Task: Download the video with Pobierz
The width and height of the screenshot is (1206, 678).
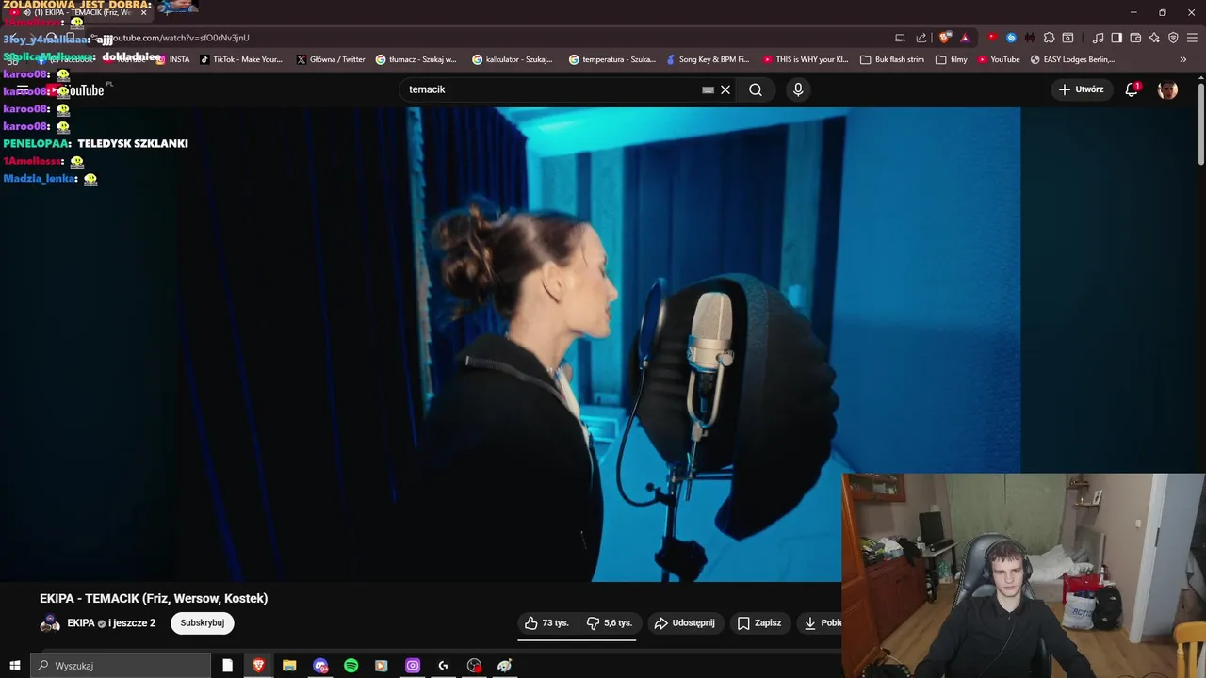Action: (x=822, y=622)
